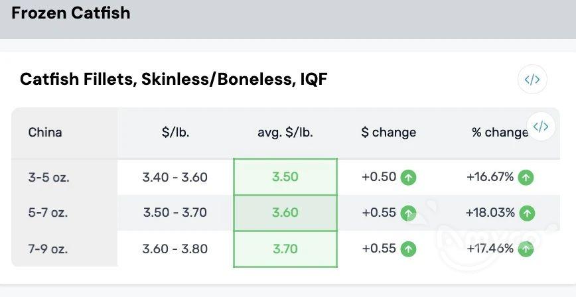Viewport: 576px width, 297px height.
Task: Select the avg. $/lb. column header
Action: (x=285, y=132)
